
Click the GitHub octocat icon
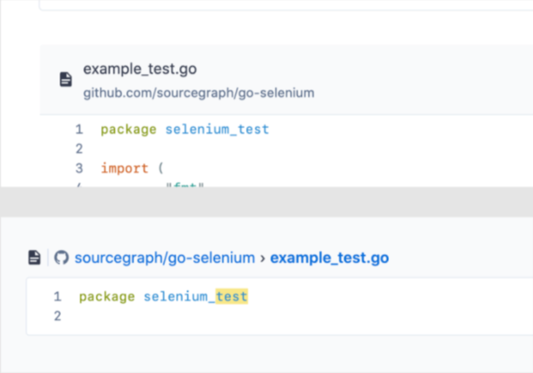(x=61, y=258)
